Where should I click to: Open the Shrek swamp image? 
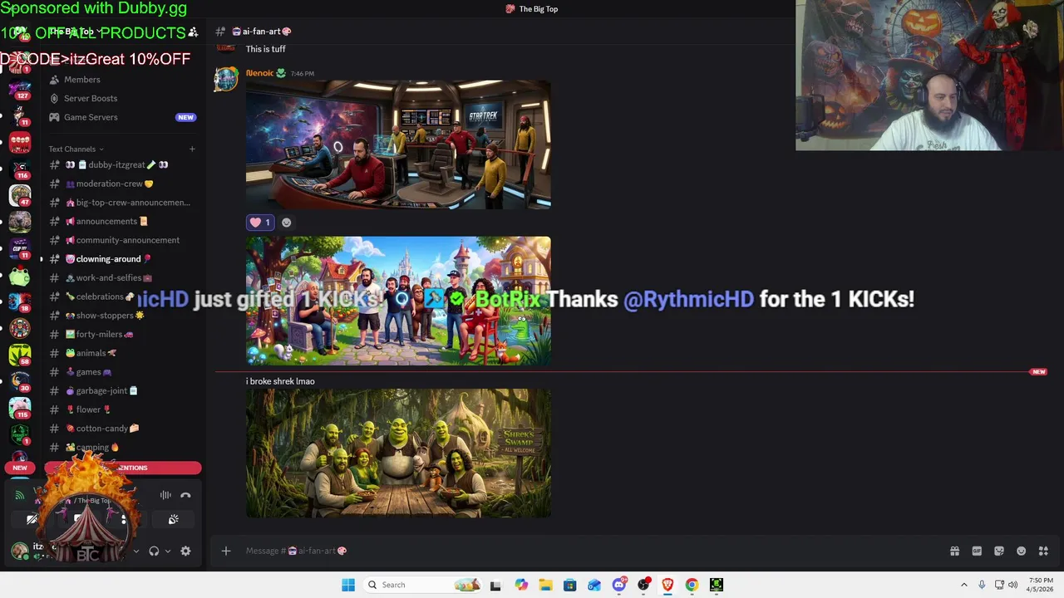point(398,453)
